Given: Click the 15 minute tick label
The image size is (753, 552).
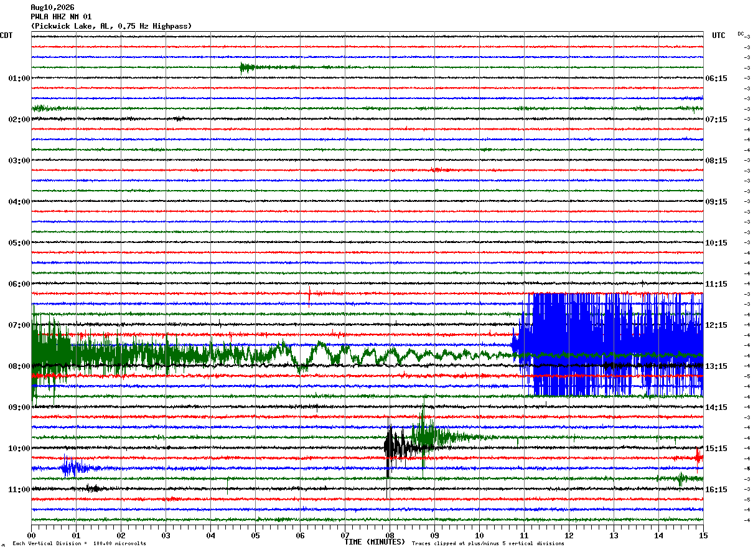Looking at the screenshot, I should click(703, 535).
